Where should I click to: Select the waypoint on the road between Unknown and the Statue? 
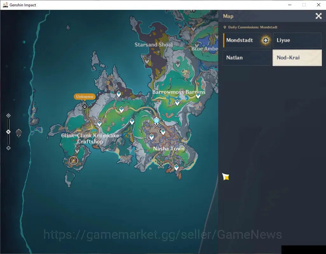pos(121,109)
